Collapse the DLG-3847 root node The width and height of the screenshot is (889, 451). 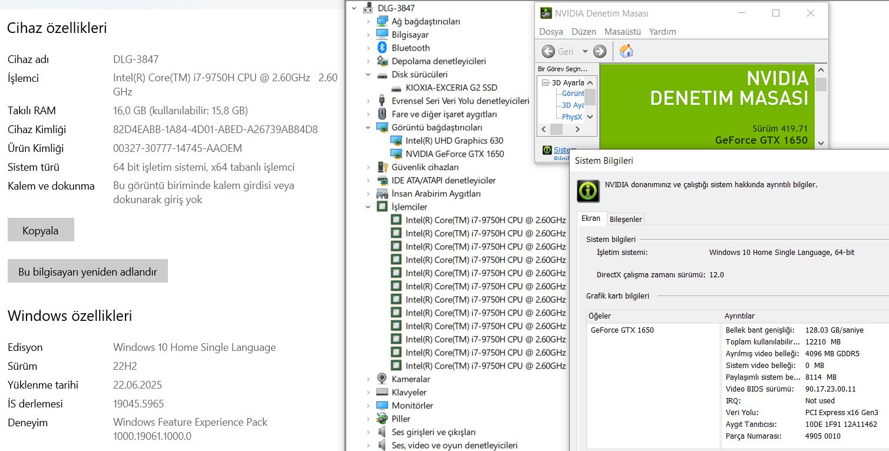(353, 8)
